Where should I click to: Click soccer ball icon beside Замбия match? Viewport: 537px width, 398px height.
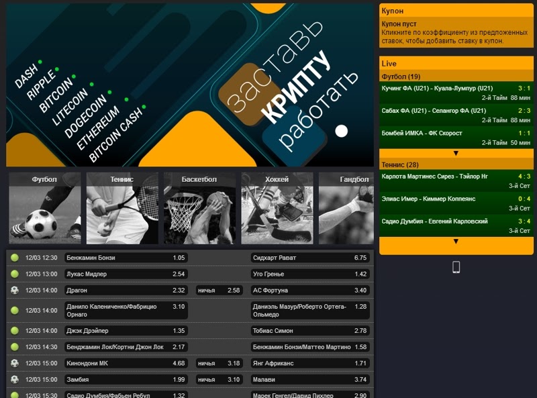click(x=15, y=380)
